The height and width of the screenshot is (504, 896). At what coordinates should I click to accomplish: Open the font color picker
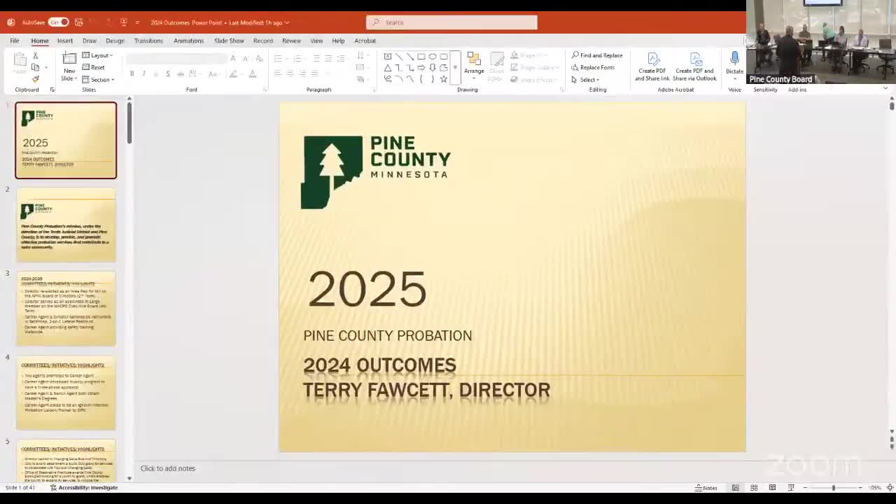(x=253, y=73)
